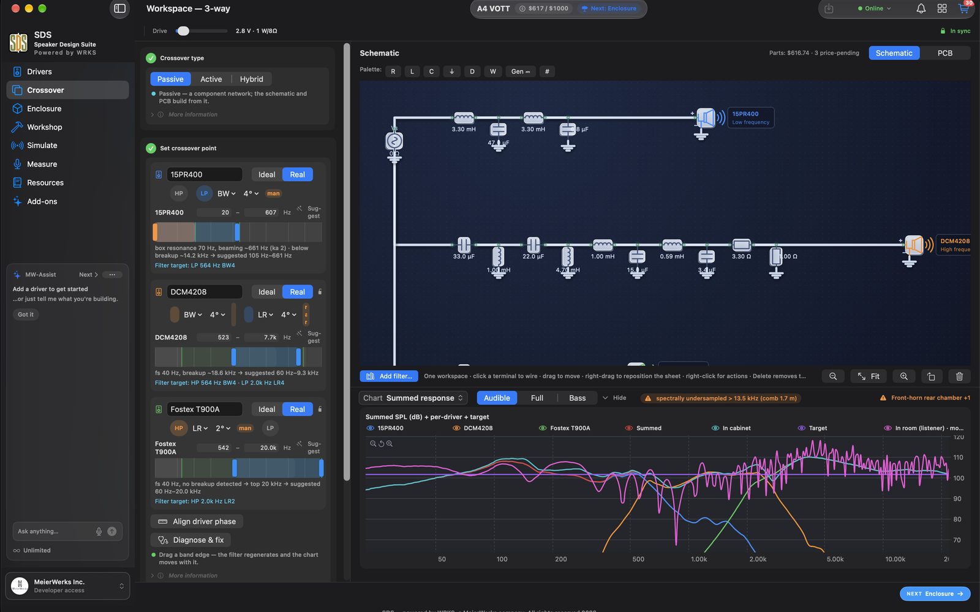Toggle the LP filter for Fostex T900A
Viewport: 980px width, 612px height.
point(270,428)
